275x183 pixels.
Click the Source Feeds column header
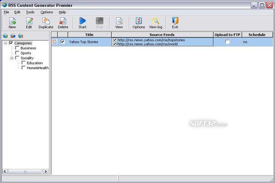(x=162, y=35)
